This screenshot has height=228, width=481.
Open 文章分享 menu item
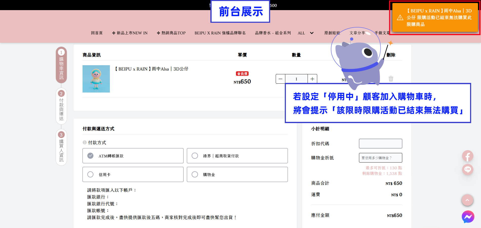click(357, 33)
